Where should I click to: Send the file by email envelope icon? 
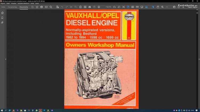[46, 7]
